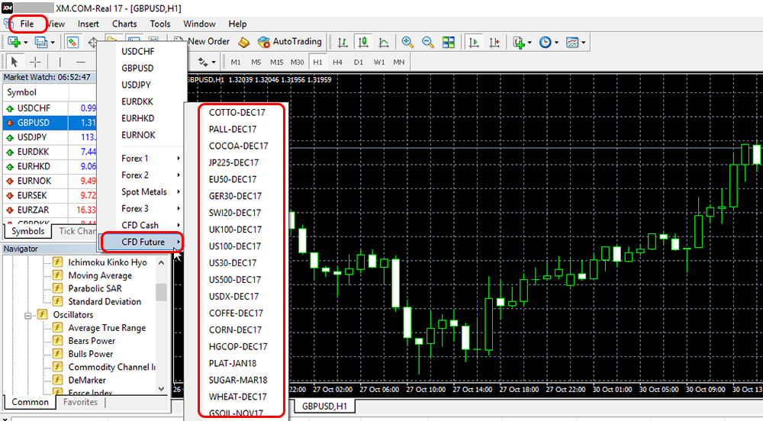
Task: Select the horizontal line drawing tool
Action: 81,63
